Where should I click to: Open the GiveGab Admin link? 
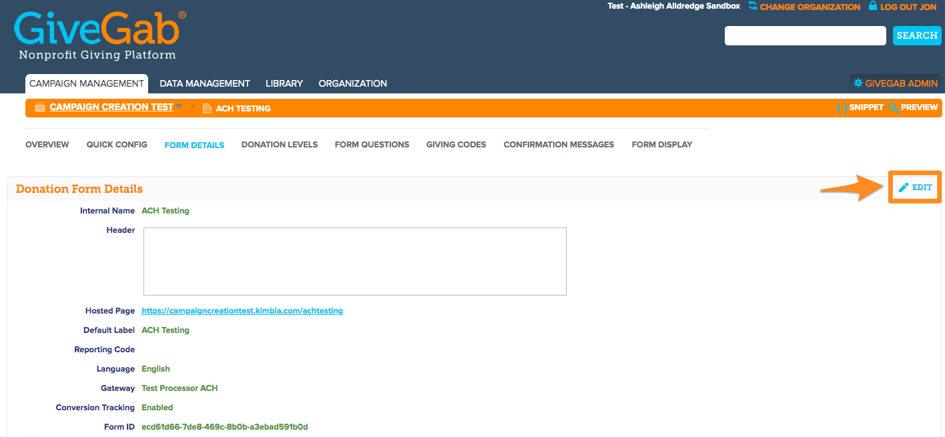tap(902, 83)
